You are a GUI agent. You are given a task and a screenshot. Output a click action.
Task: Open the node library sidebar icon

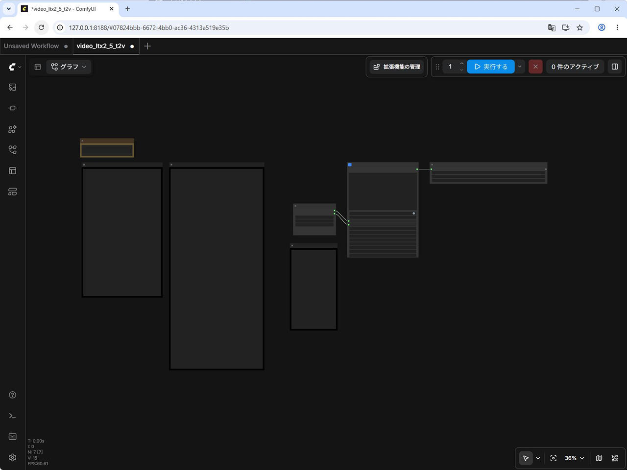[x=13, y=108]
